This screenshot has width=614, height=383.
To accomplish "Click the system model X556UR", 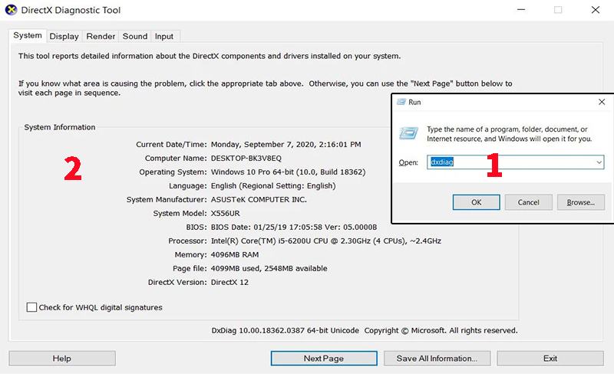I will (225, 214).
